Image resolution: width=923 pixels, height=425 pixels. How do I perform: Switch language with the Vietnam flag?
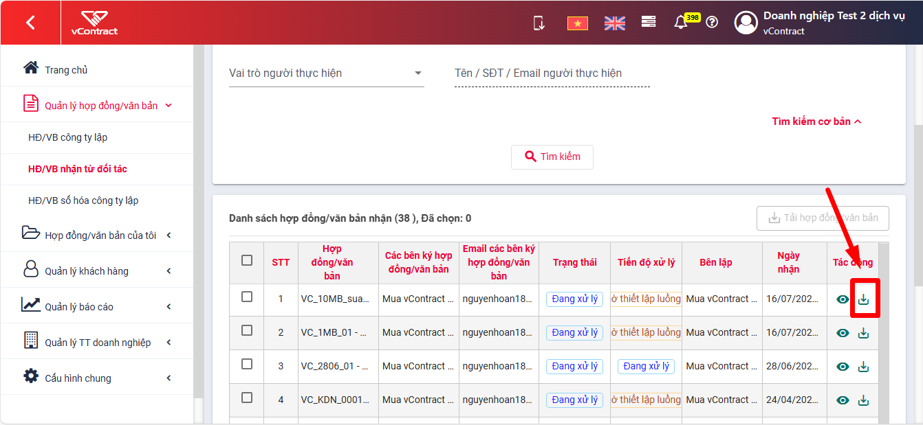click(x=578, y=23)
